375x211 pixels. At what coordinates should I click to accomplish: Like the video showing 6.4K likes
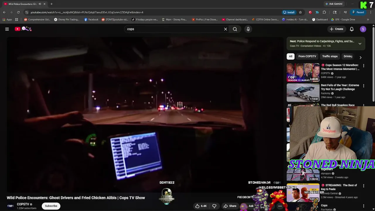tap(201, 206)
